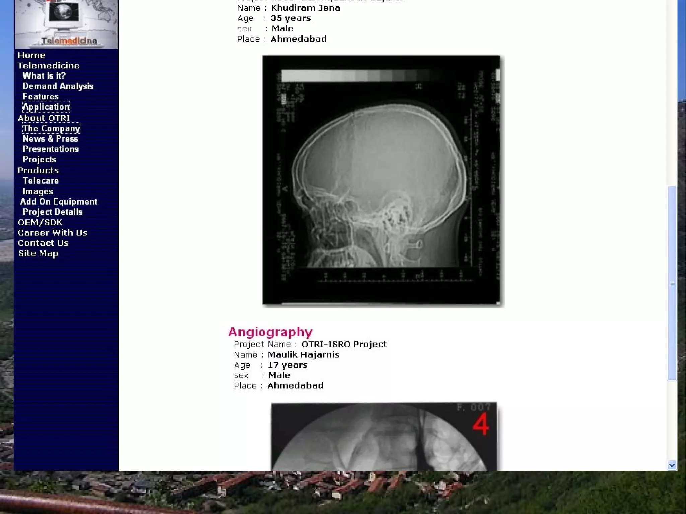This screenshot has height=514, width=686.
Task: Open Telecare product page
Action: pos(41,181)
